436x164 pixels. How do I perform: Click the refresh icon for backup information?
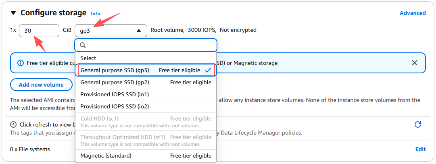[418, 125]
